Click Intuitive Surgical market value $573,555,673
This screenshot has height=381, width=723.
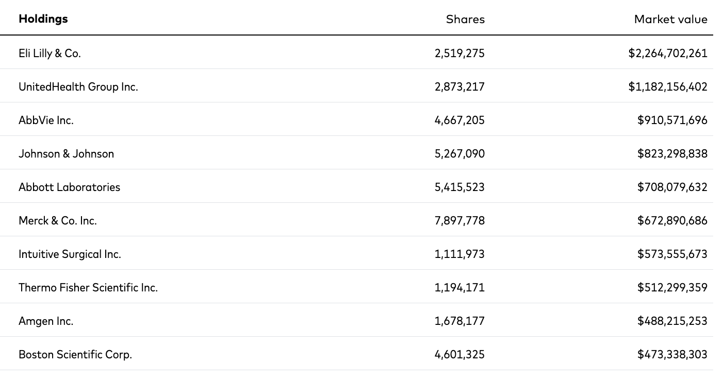click(672, 254)
